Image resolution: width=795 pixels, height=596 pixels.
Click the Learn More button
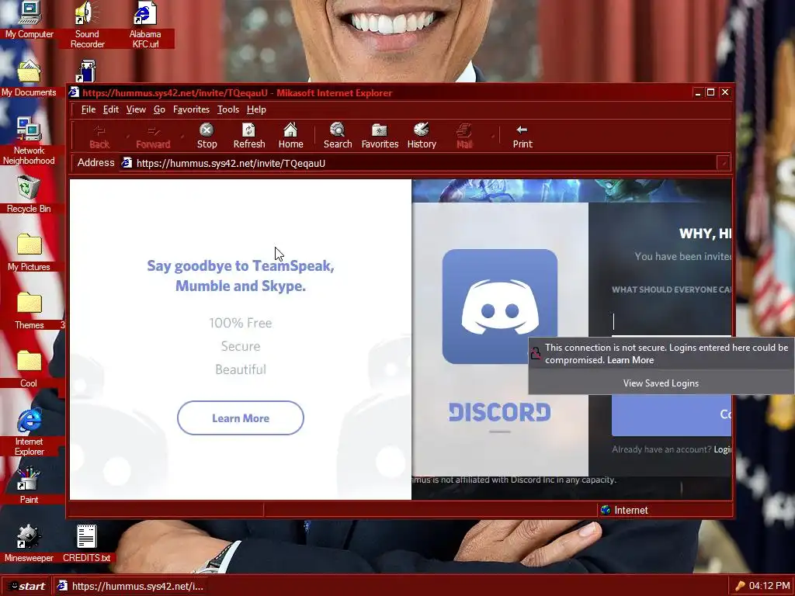[241, 418]
